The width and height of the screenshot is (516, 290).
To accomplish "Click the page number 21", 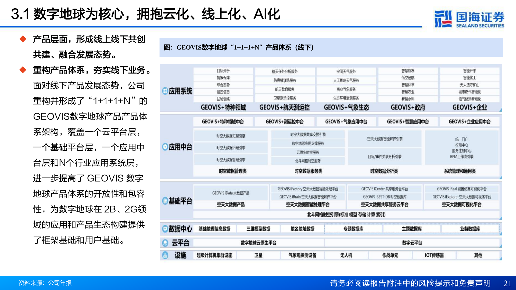I will pyautogui.click(x=507, y=283).
